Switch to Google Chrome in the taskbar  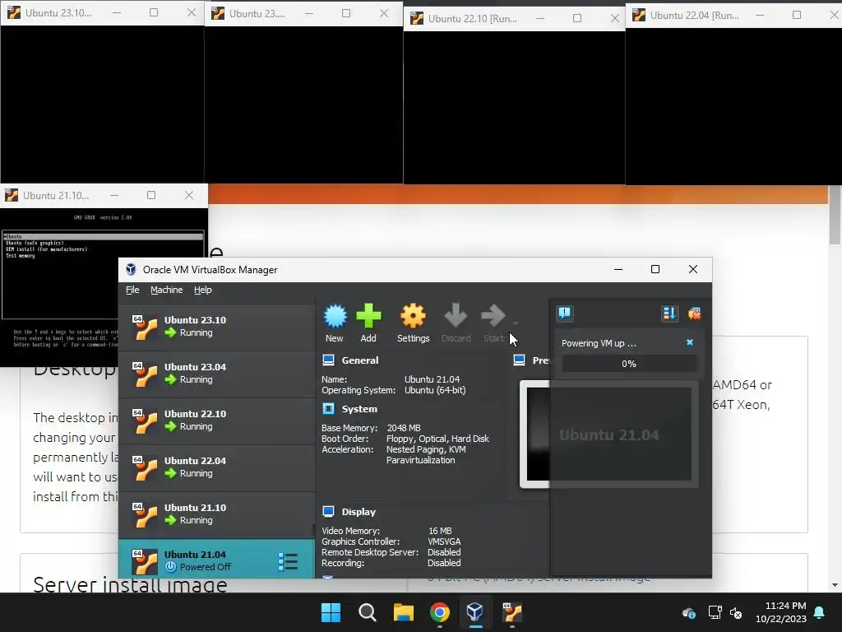point(440,612)
